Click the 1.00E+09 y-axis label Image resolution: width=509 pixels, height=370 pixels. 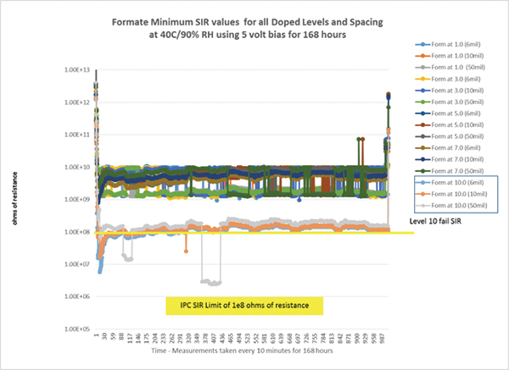coord(77,199)
